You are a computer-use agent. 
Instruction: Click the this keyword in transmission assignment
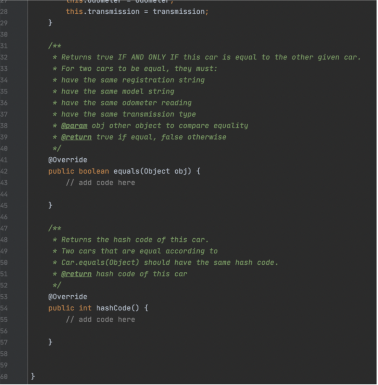[74, 12]
